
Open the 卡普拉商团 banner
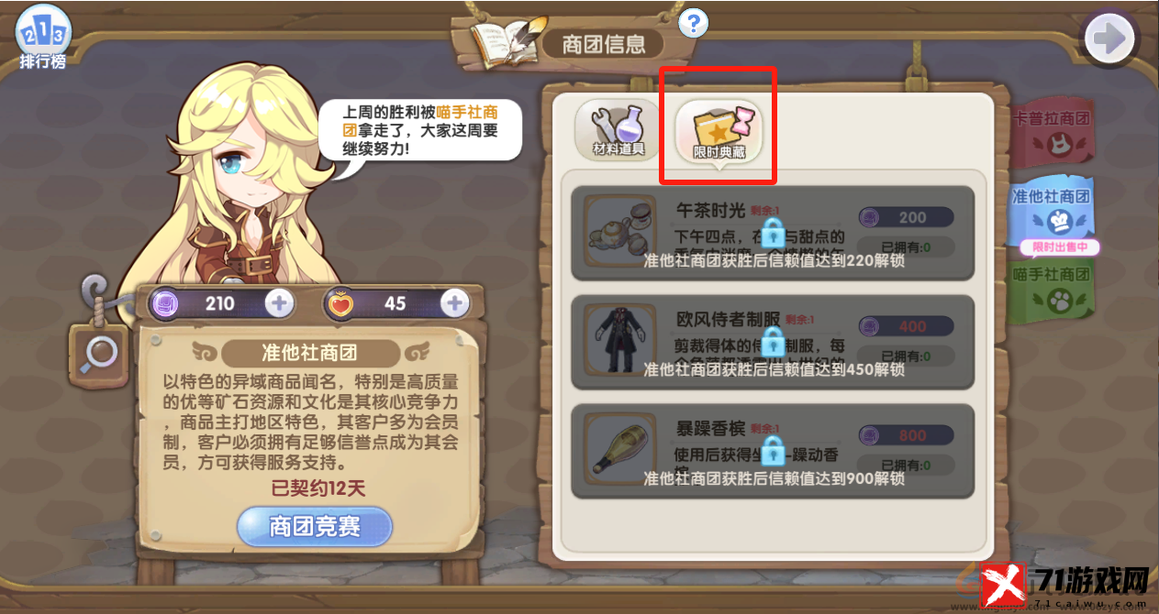point(1051,129)
